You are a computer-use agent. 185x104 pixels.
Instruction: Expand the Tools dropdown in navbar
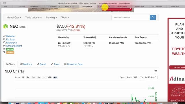coord(65,18)
